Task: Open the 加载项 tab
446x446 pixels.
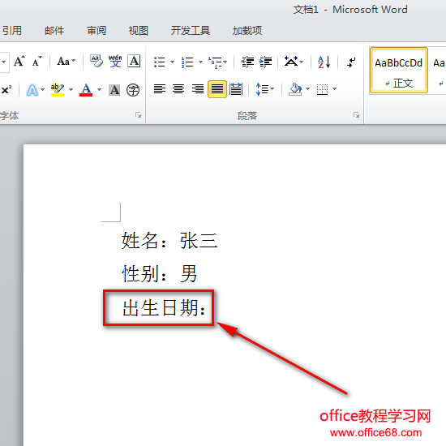Action: (x=247, y=31)
